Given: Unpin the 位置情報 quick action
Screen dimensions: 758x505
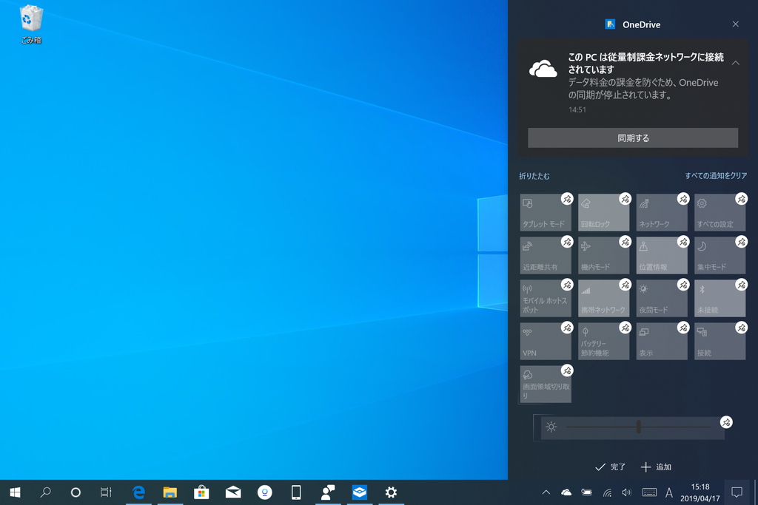Looking at the screenshot, I should pyautogui.click(x=683, y=242).
